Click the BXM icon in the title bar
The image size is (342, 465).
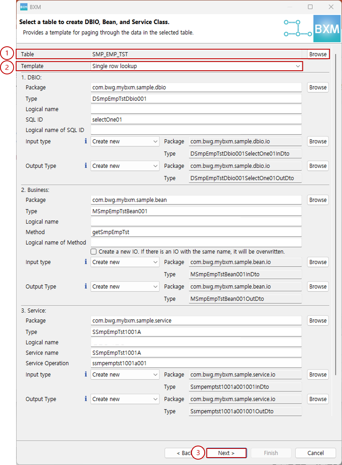pos(24,7)
